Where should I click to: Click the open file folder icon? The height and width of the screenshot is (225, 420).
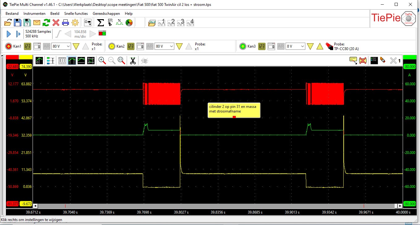(x=8, y=23)
